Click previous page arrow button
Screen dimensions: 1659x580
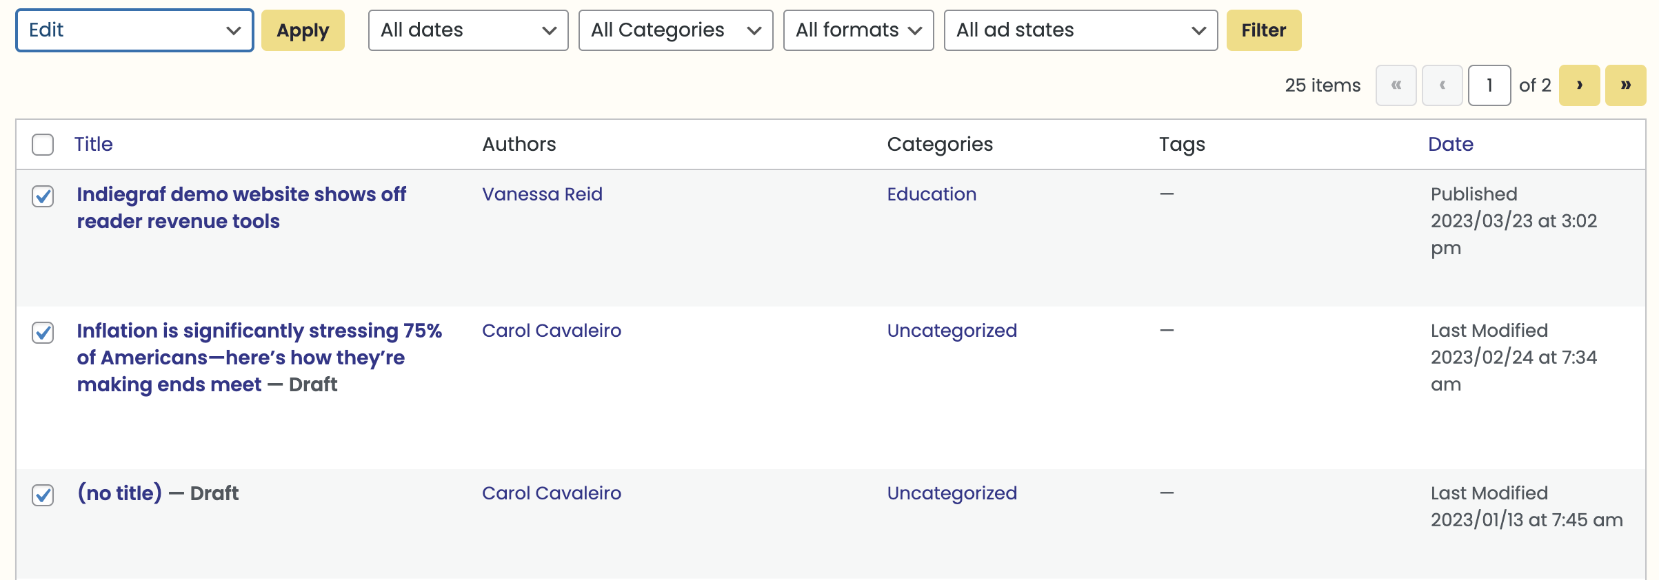pos(1442,85)
